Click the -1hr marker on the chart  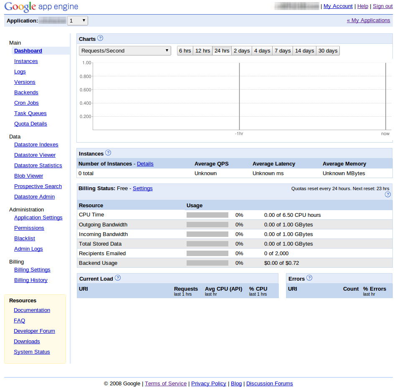coord(239,133)
